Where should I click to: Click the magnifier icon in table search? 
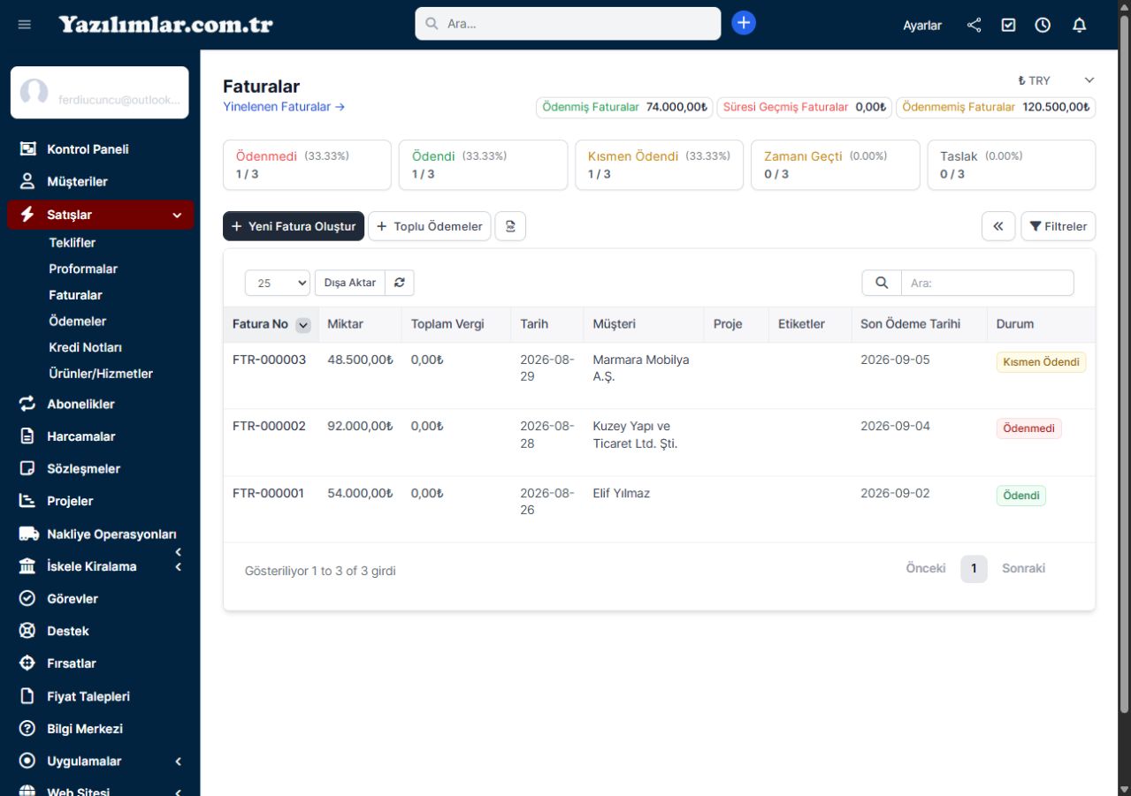tap(882, 283)
